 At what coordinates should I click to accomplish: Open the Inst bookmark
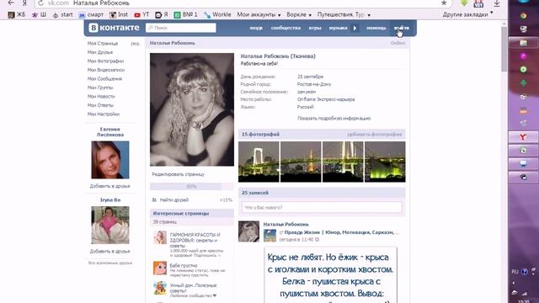pos(119,15)
